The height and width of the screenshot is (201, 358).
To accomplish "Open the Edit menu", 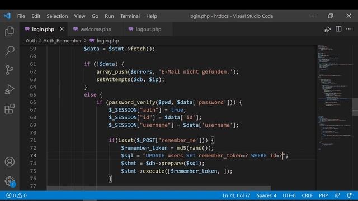I will click(36, 16).
